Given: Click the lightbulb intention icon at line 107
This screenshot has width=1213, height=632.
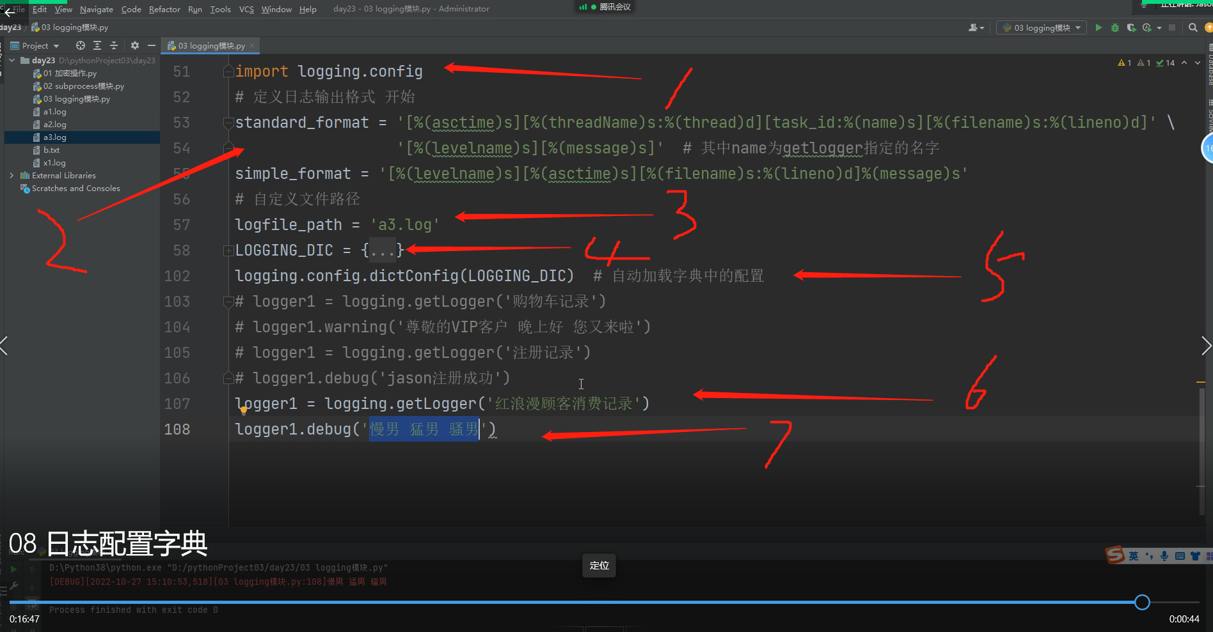Looking at the screenshot, I should (244, 410).
